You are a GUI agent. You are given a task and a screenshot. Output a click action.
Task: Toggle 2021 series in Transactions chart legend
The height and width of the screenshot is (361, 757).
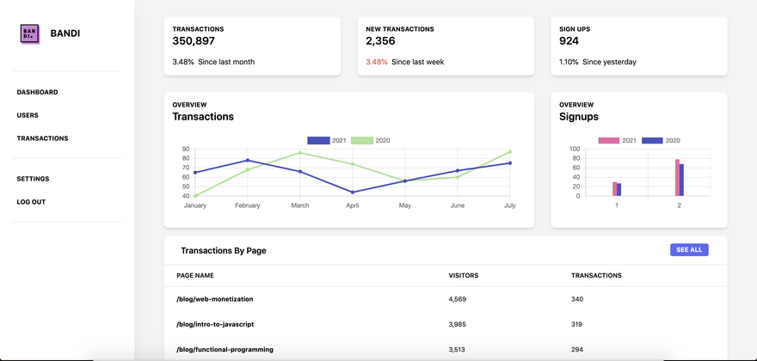(327, 140)
